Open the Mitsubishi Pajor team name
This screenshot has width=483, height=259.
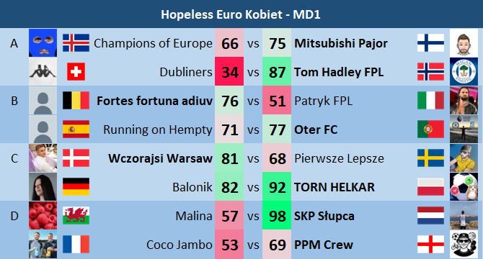(x=341, y=43)
